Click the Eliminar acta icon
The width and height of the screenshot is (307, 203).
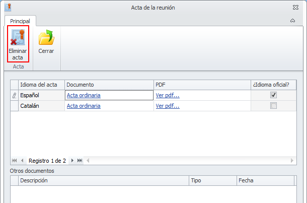18,38
